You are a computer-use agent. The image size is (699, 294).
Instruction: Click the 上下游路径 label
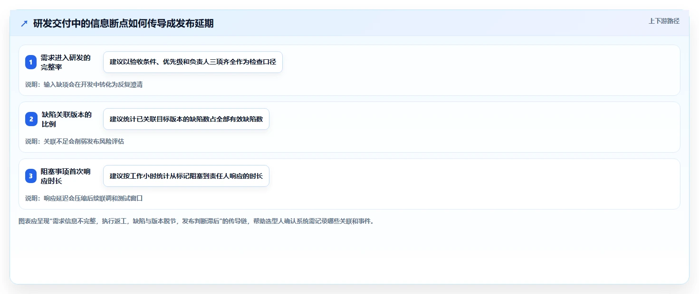(664, 21)
